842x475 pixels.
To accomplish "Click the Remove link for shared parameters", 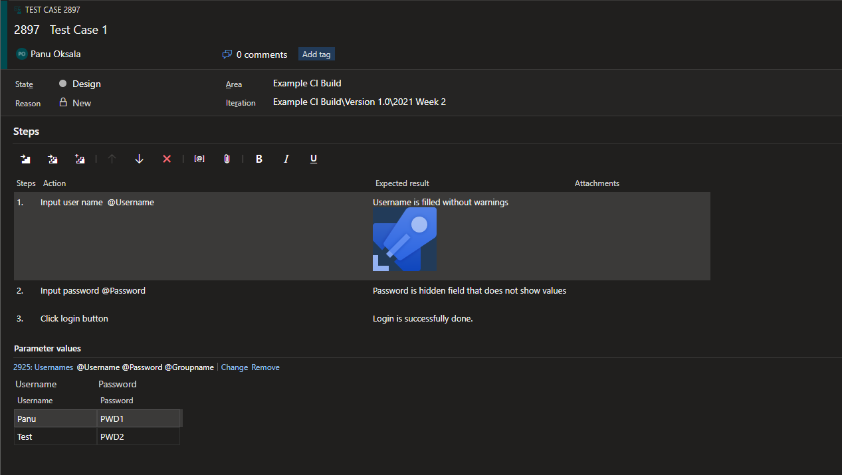I will tap(265, 367).
